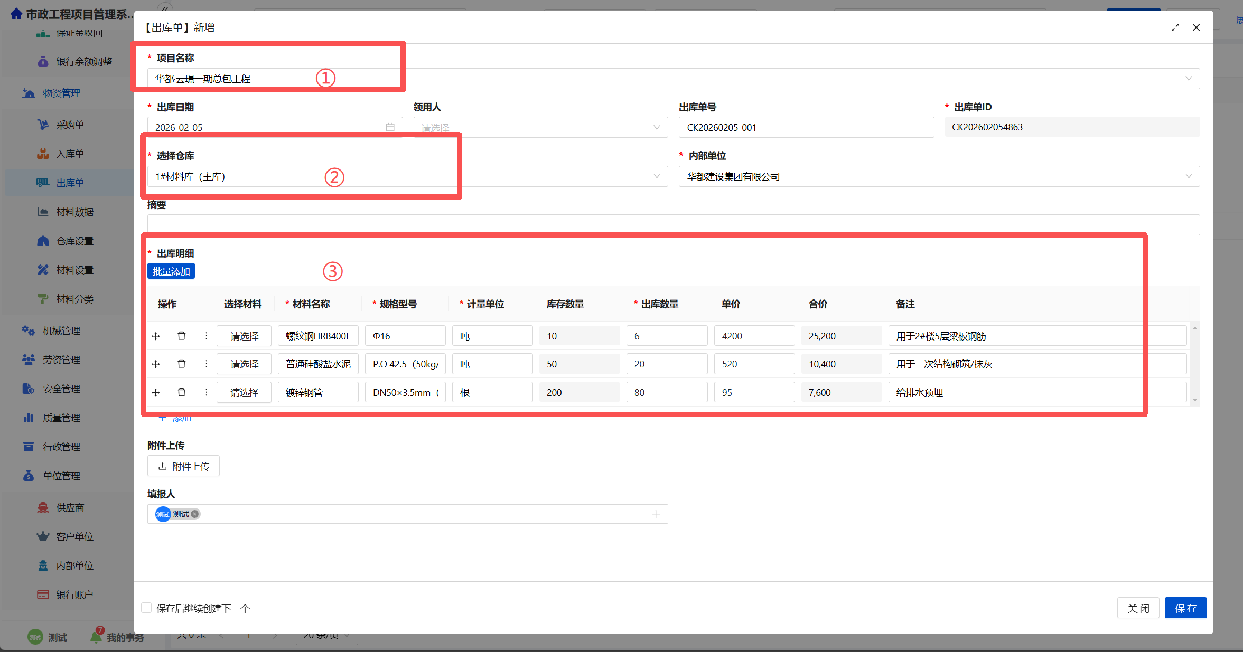Open the calendar icon in 出库日期
The width and height of the screenshot is (1243, 652).
click(390, 127)
